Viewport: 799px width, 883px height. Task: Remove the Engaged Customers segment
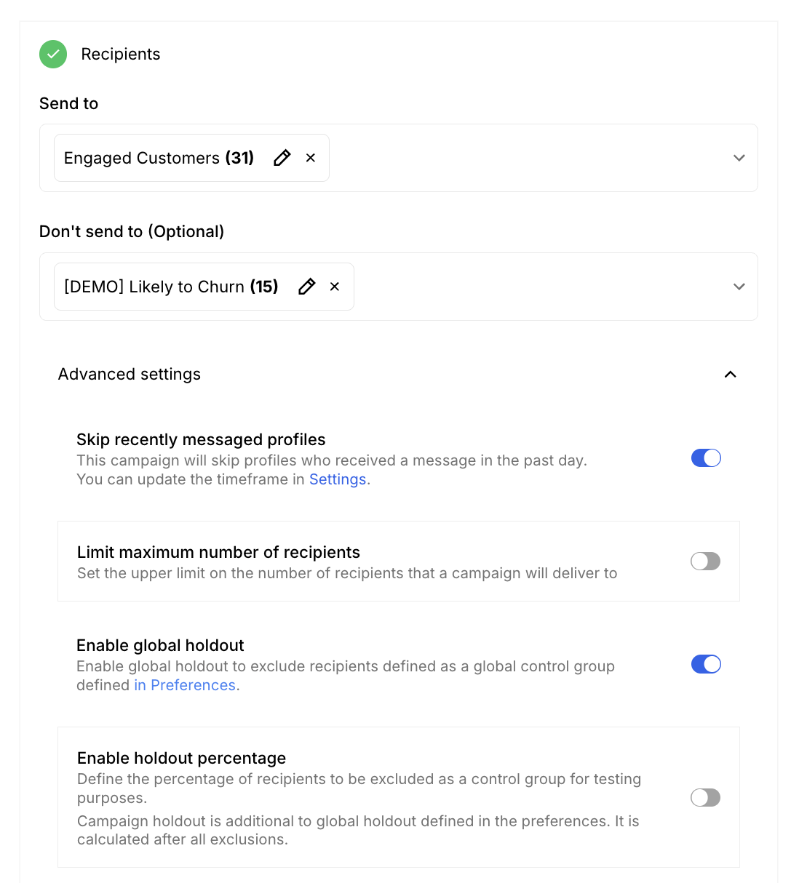coord(311,158)
